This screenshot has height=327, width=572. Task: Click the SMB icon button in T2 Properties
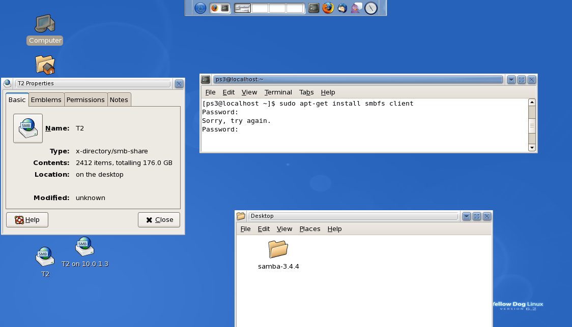28,128
